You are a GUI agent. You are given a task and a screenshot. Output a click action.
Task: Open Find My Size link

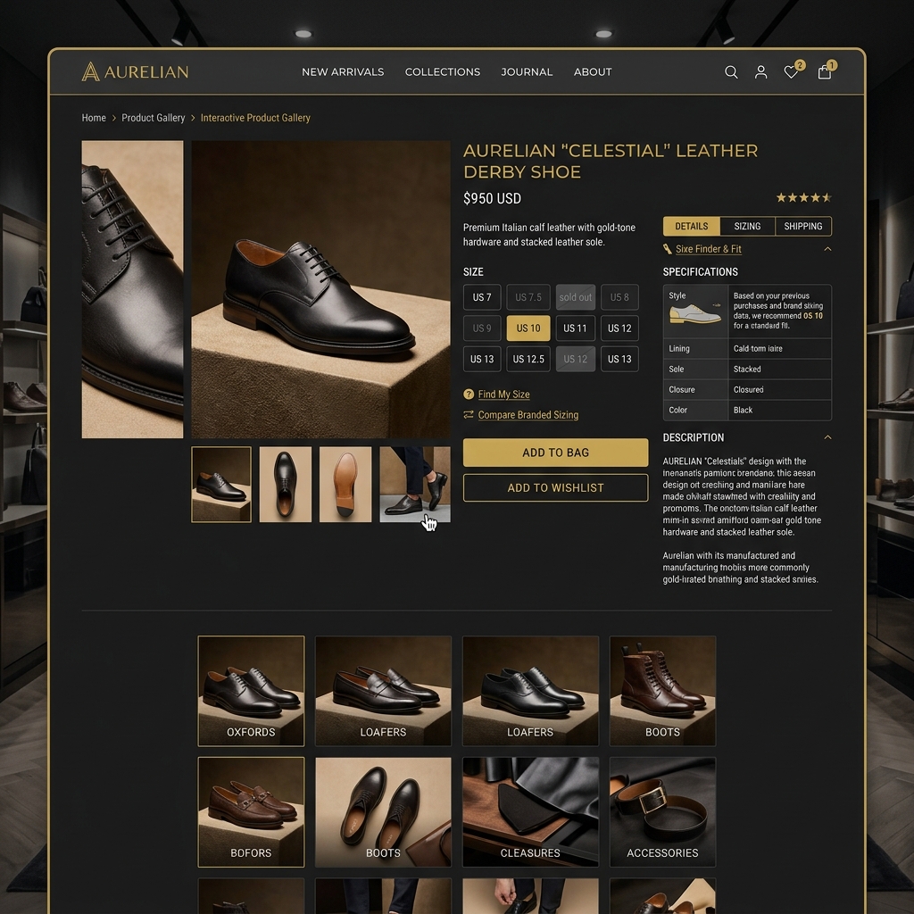coord(503,394)
